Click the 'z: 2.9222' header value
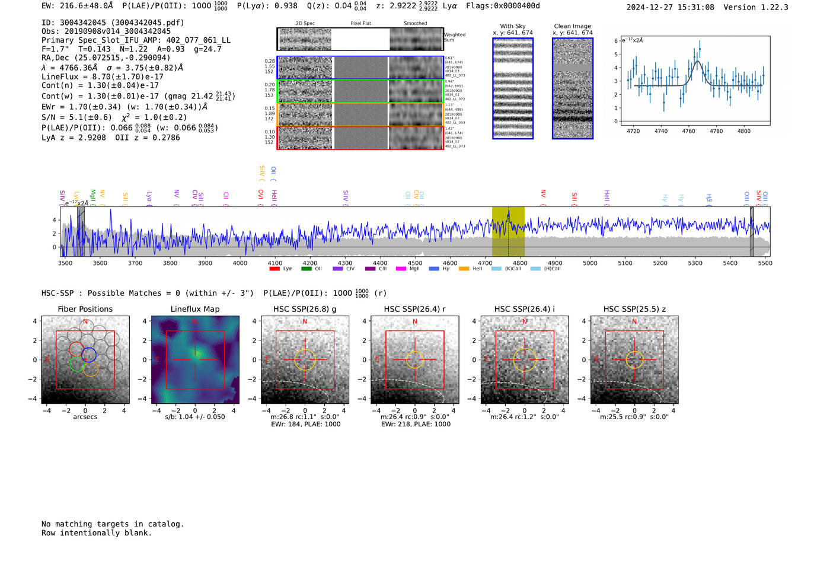Image resolution: width=830 pixels, height=565 pixels. [x=407, y=5]
